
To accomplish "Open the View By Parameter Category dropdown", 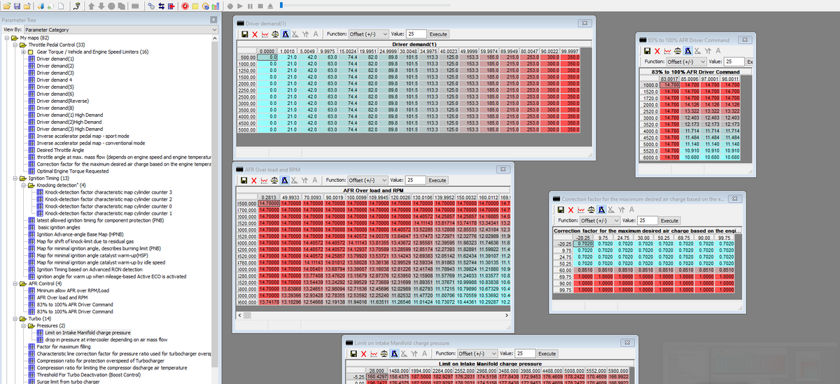I will 120,29.
